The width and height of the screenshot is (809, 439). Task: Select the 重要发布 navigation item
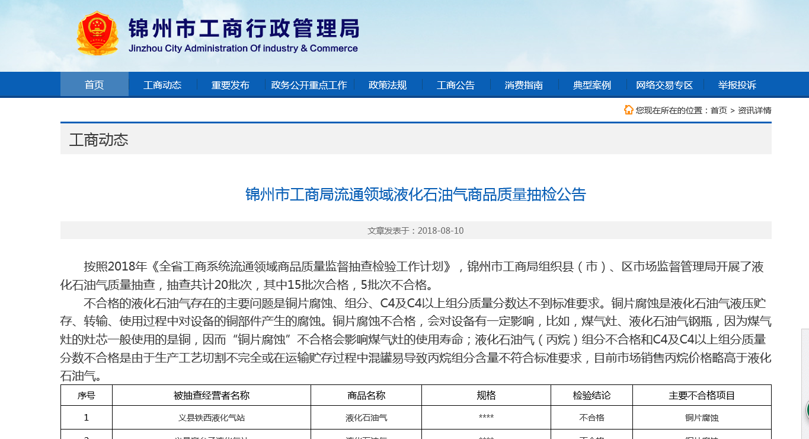pos(231,85)
